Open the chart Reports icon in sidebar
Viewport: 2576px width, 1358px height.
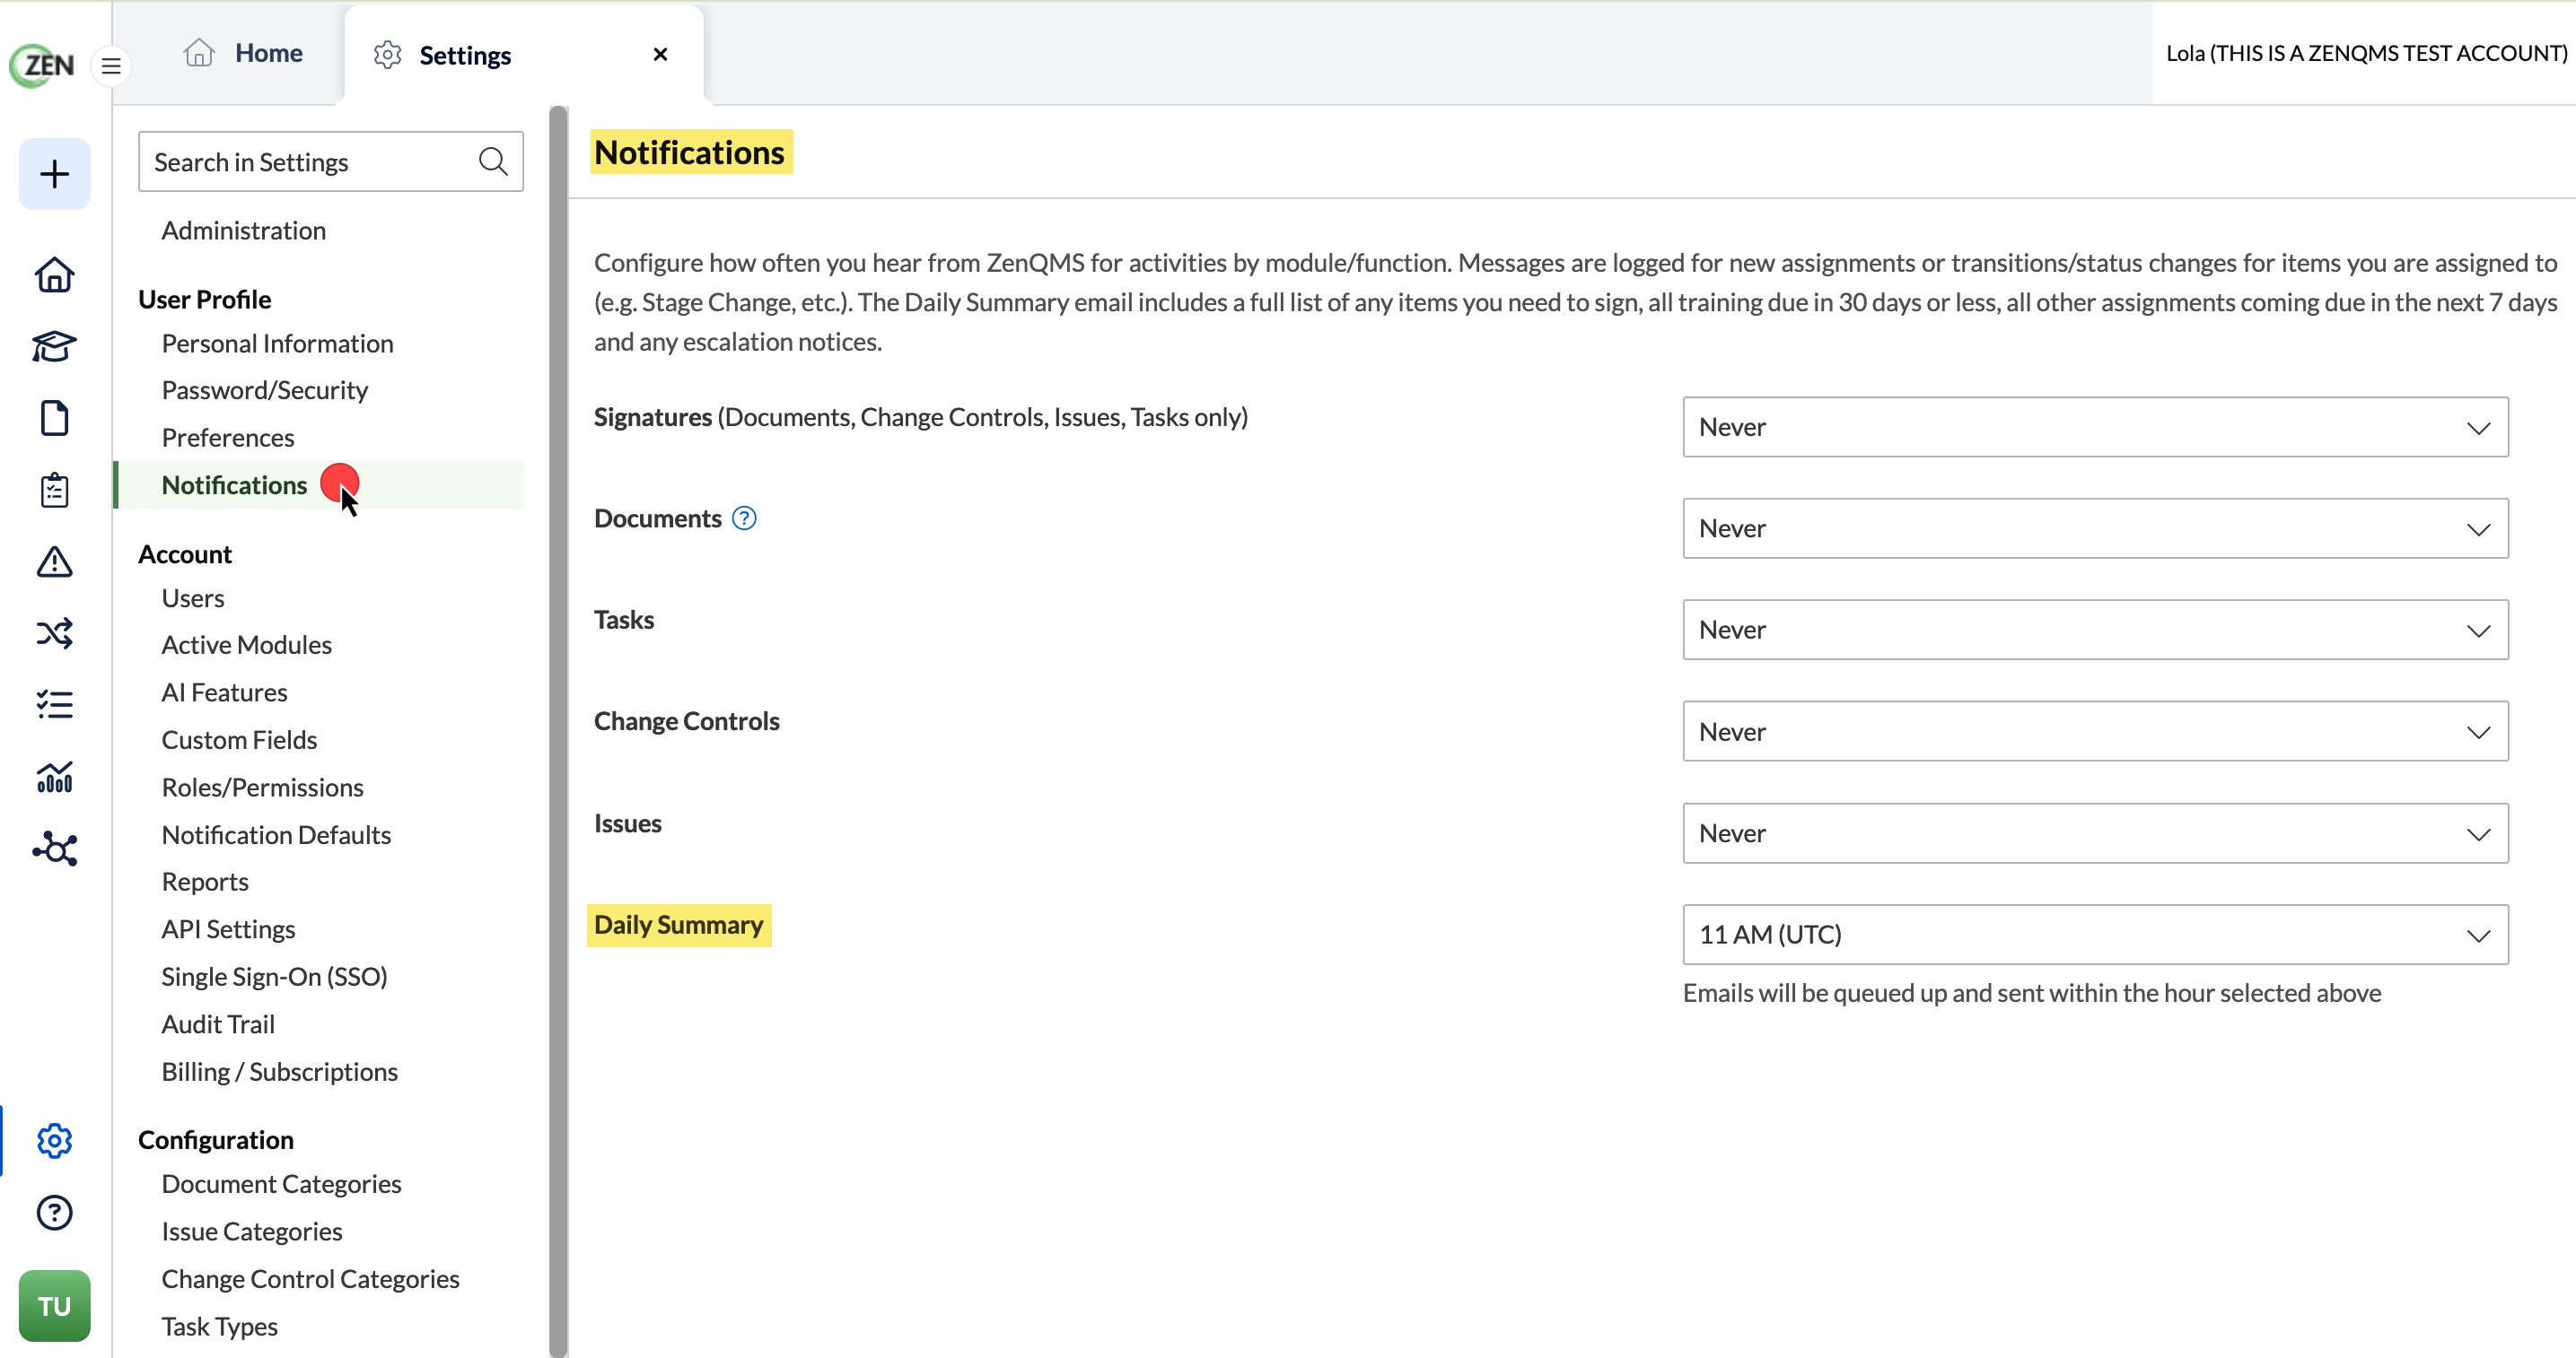[54, 777]
